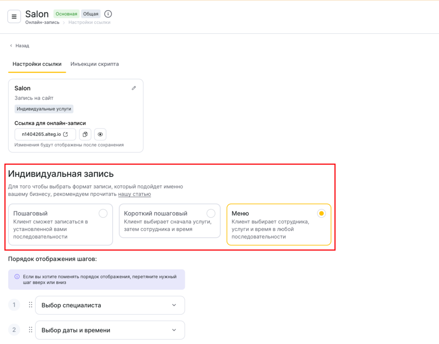
Task: Open the нашу статью link
Action: [134, 194]
